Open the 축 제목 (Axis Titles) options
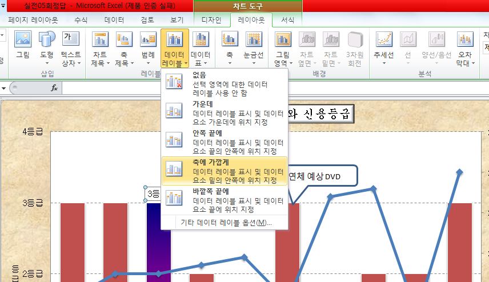 coord(124,49)
